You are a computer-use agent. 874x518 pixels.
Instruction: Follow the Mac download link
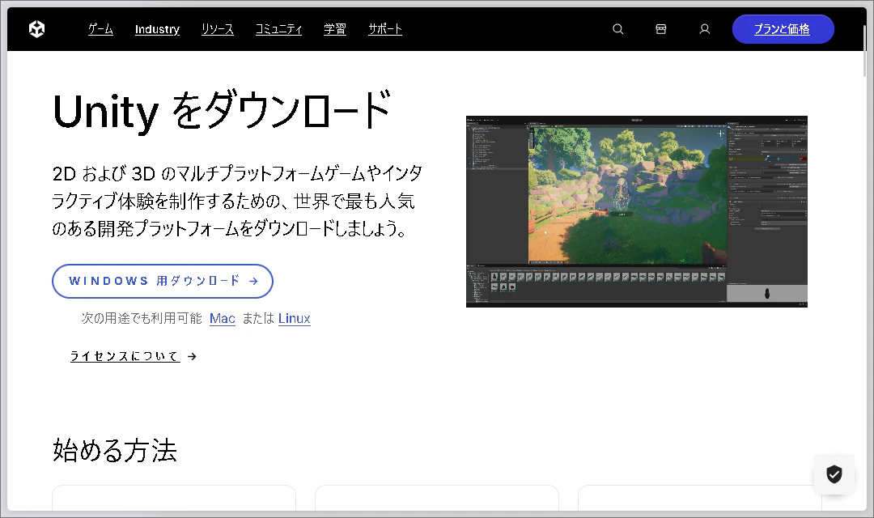[223, 318]
